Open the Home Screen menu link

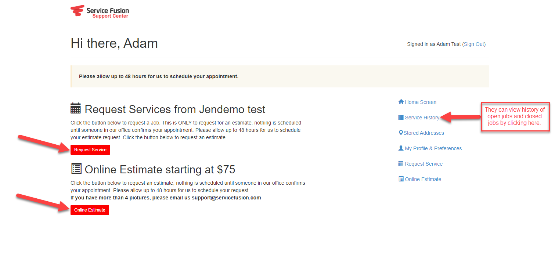point(421,102)
